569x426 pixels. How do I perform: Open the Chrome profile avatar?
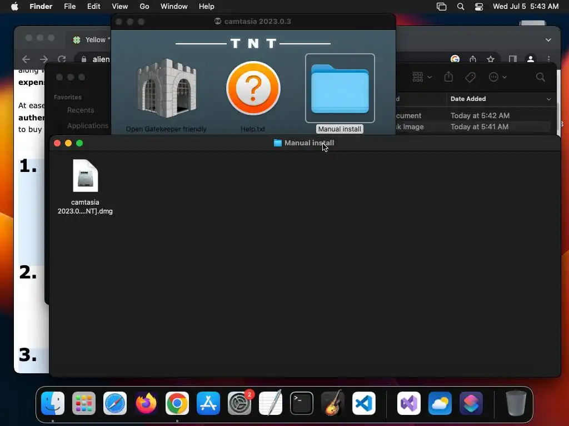pos(531,59)
